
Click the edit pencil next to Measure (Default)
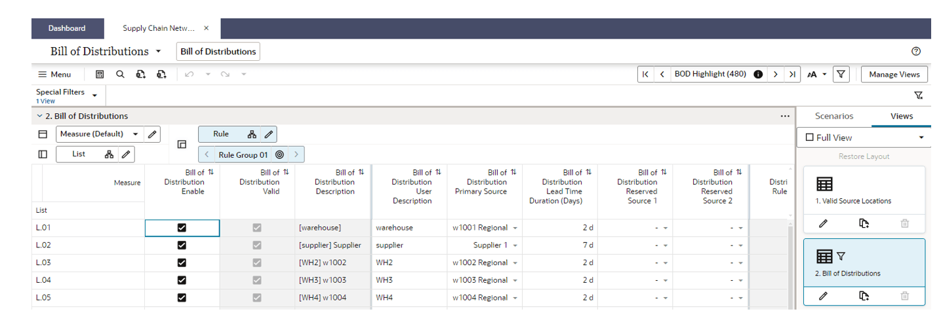coord(151,134)
